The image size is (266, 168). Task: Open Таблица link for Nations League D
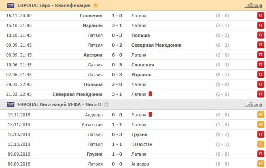(x=254, y=104)
